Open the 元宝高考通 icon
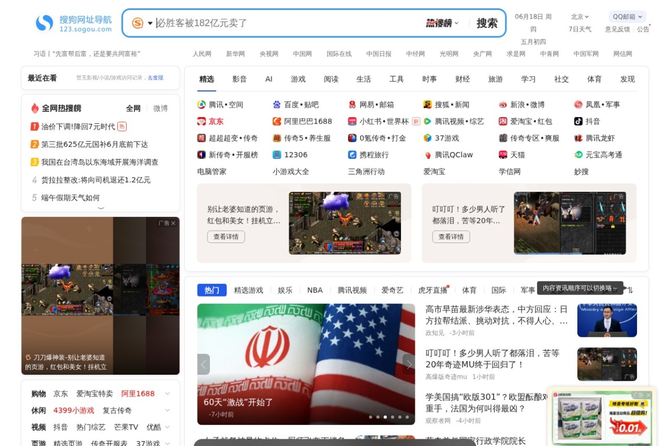The height and width of the screenshot is (446, 670). click(578, 154)
